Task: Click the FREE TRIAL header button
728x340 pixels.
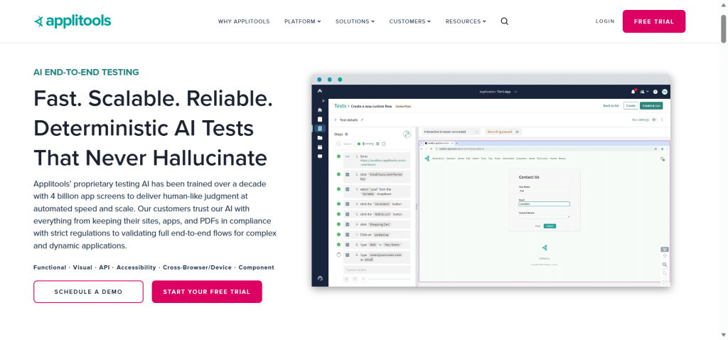Action: (x=654, y=21)
